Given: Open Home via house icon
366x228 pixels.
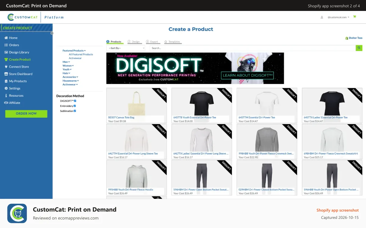Looking at the screenshot, I should [x=6, y=38].
